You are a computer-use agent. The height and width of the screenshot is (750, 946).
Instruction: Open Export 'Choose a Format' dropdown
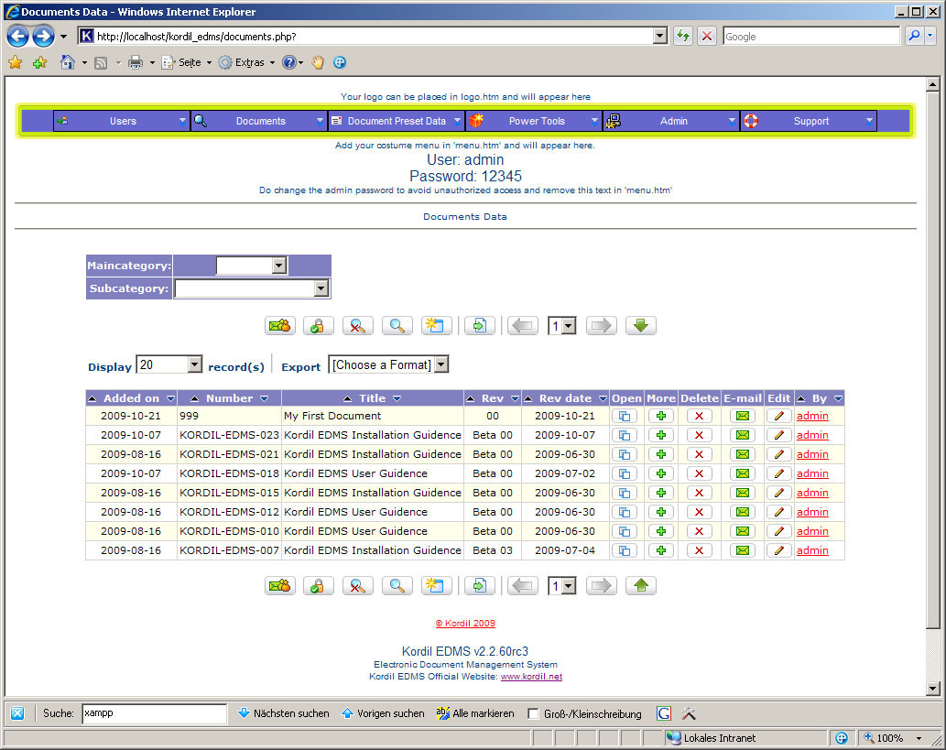click(441, 364)
